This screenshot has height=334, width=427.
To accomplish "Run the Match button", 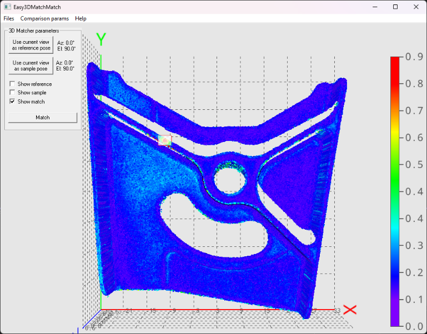I will click(x=43, y=118).
